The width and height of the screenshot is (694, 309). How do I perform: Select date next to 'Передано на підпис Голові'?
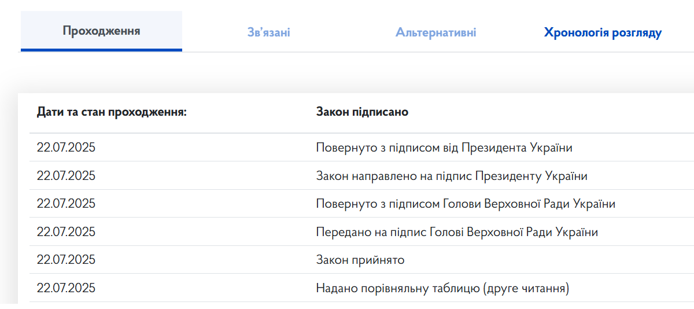click(66, 232)
